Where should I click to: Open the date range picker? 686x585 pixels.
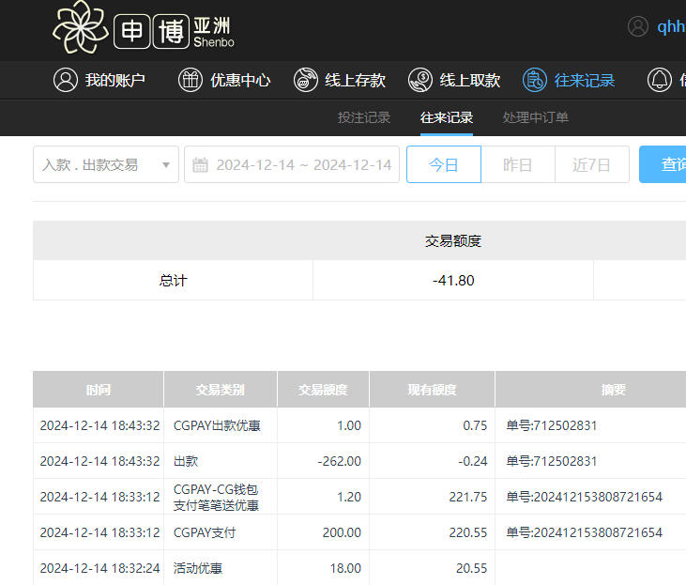pyautogui.click(x=302, y=164)
